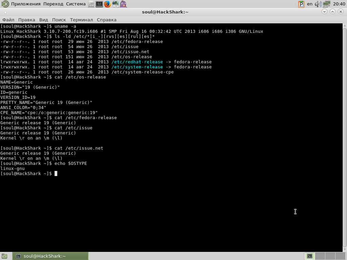Click the terminal cursor at the last prompt
The image size is (347, 260).
pos(56,174)
